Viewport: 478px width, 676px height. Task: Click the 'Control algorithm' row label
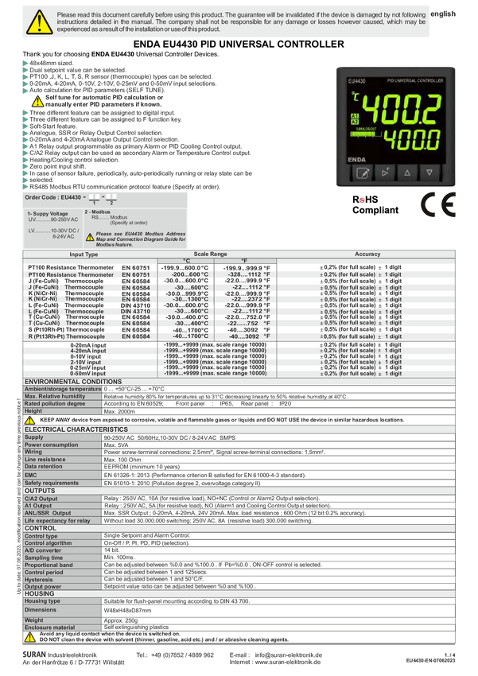point(48,543)
